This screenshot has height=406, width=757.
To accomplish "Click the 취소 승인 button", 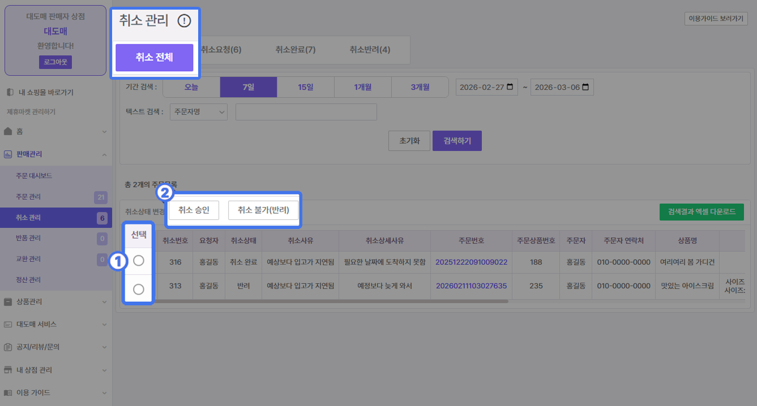I will [x=194, y=210].
